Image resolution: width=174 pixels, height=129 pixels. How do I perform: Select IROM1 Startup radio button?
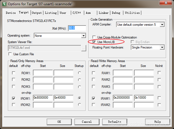point(79,98)
